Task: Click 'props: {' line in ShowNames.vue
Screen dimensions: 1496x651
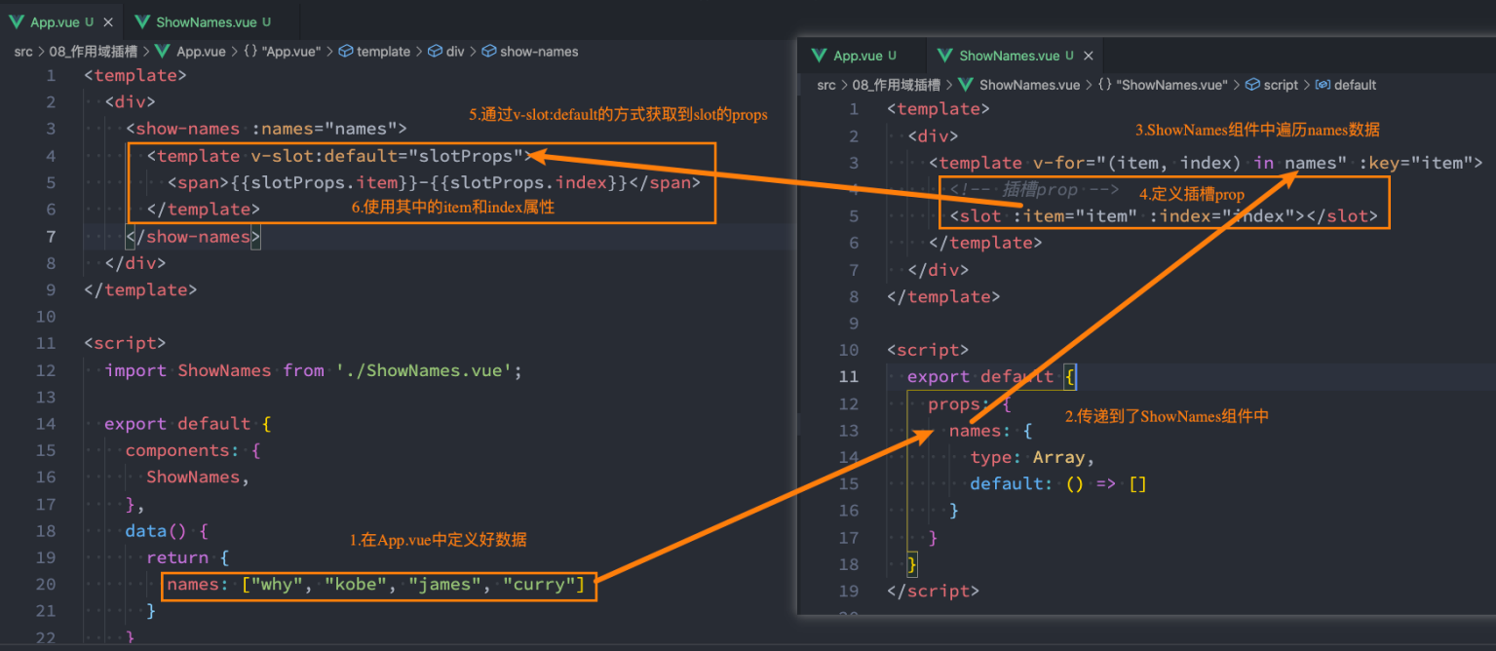Action: tap(970, 403)
